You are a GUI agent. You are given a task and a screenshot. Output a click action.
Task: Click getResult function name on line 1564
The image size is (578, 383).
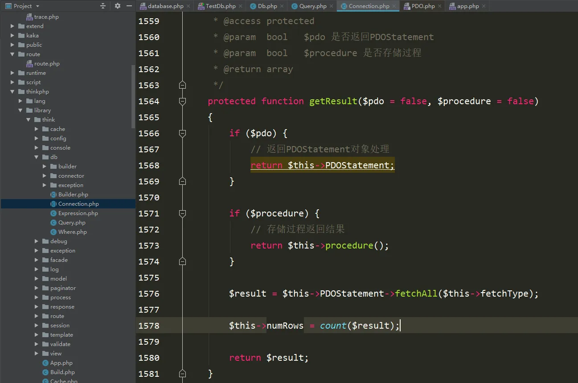(333, 101)
